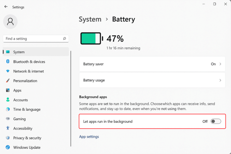This screenshot has height=154, width=231.
Task: Click the Network & internet wifi icon
Action: coord(8,71)
